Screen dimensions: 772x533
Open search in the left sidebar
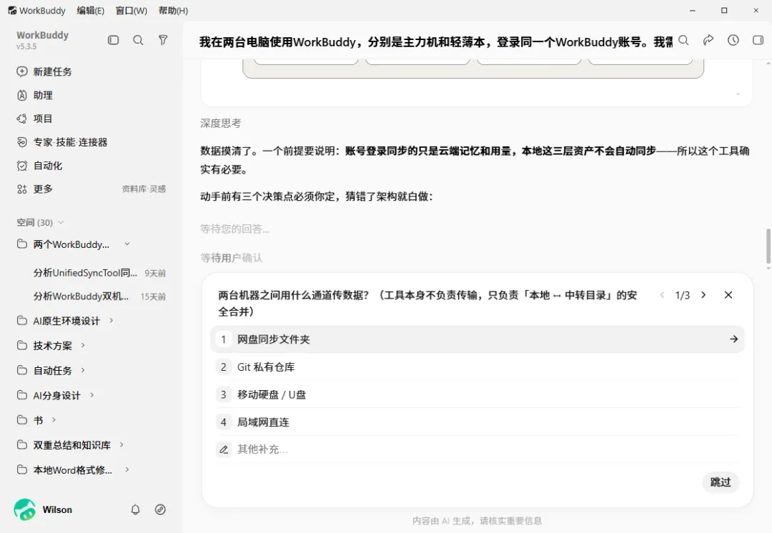pyautogui.click(x=139, y=40)
